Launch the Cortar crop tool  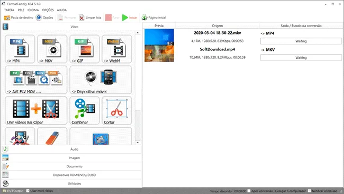pos(117,110)
